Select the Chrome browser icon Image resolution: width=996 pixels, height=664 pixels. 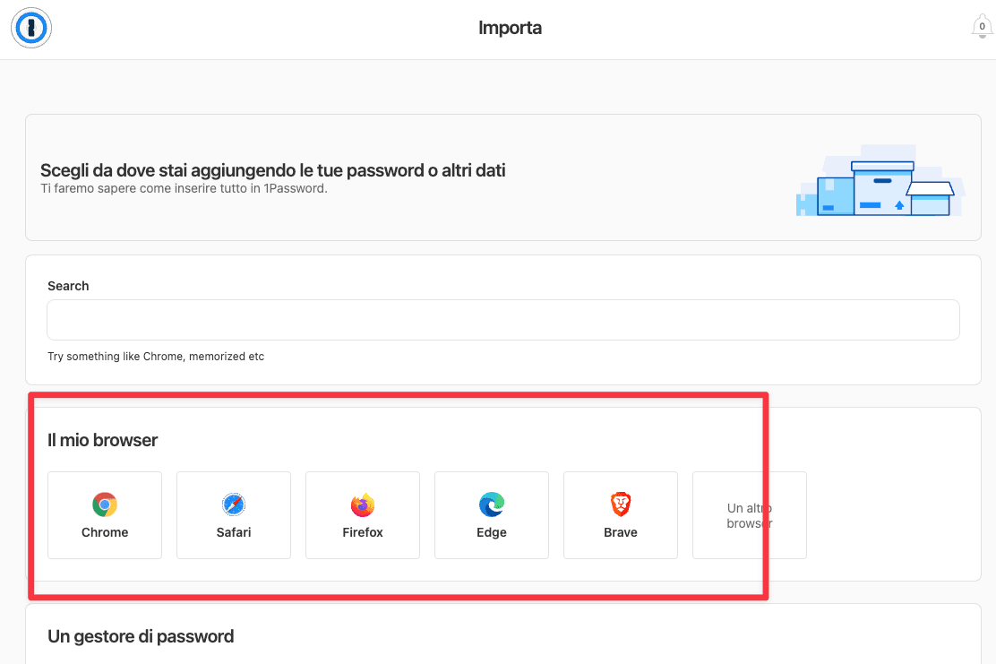[x=105, y=504]
